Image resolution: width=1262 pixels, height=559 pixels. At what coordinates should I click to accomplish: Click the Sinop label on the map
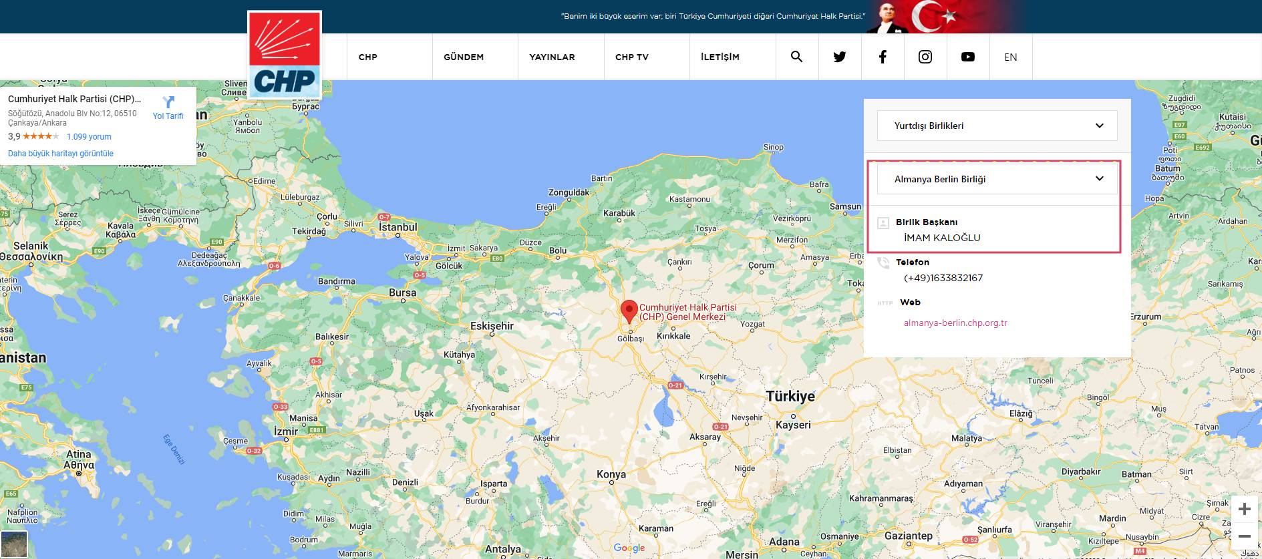tap(774, 147)
